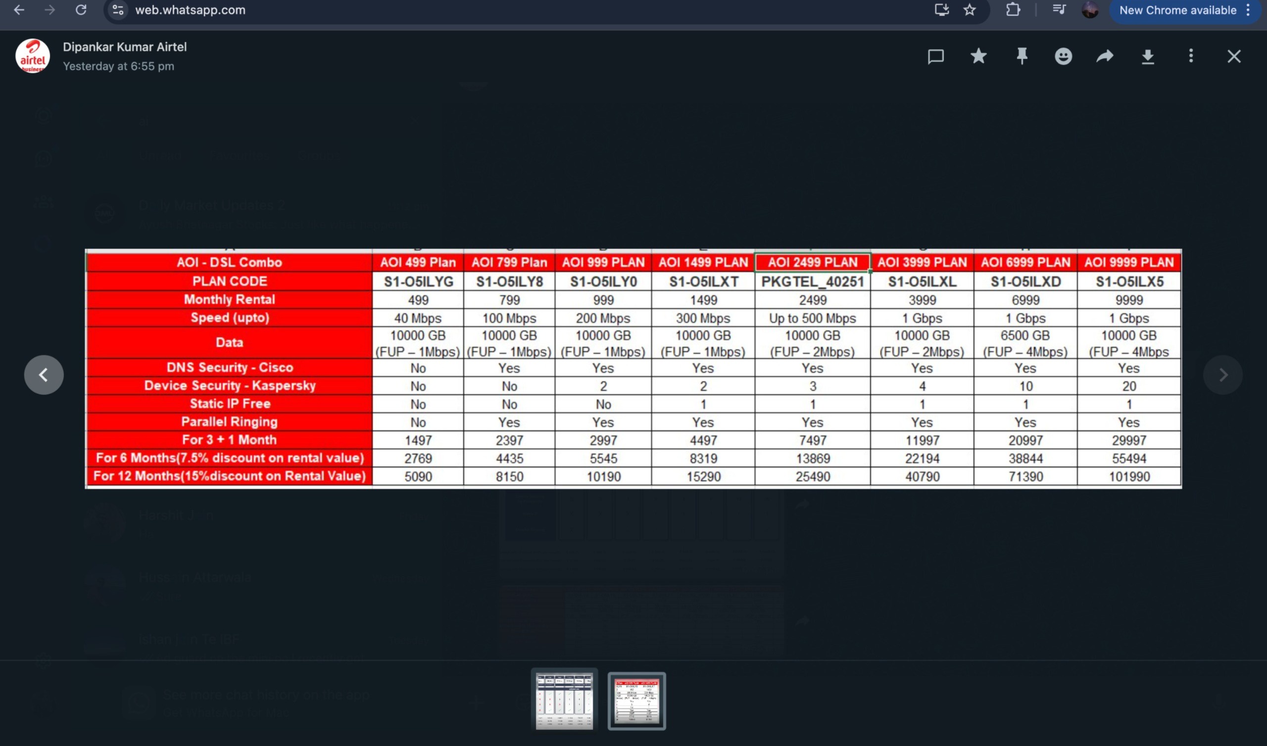This screenshot has height=746, width=1267.
Task: Click 'S1-O5ILXL' plan code cell
Action: tap(922, 281)
